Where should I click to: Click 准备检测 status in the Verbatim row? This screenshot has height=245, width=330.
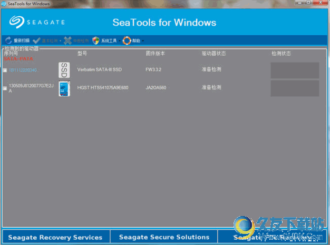coord(211,69)
